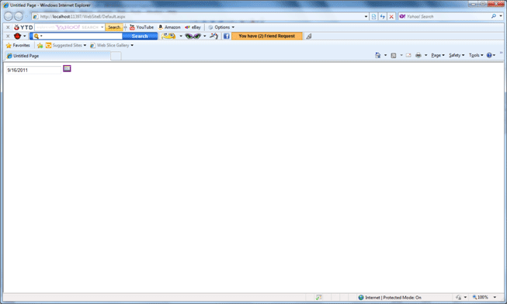Open the Help menu icon
Image resolution: width=507 pixels, height=304 pixels.
pos(491,55)
